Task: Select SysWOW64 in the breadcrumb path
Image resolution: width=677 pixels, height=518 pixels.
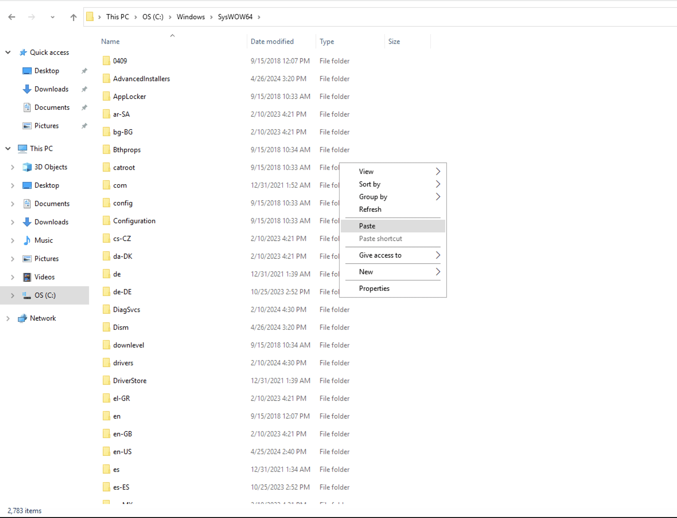Action: tap(235, 17)
